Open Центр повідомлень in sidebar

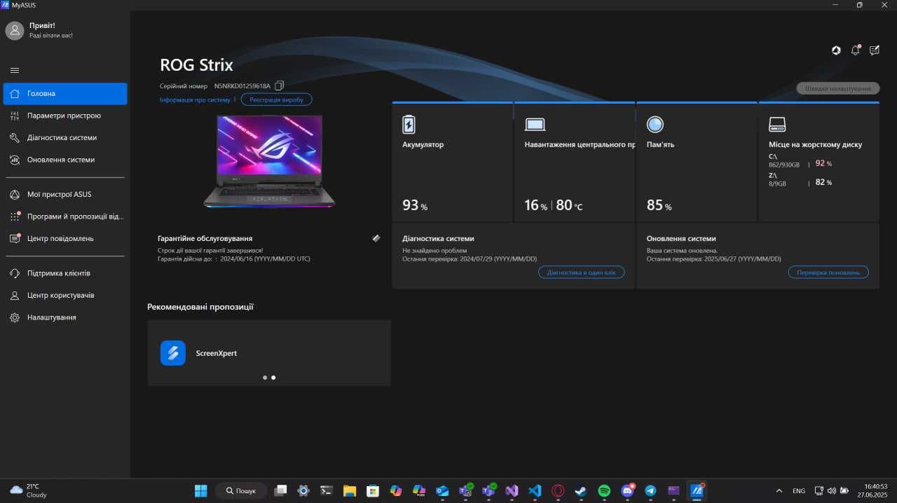point(65,239)
